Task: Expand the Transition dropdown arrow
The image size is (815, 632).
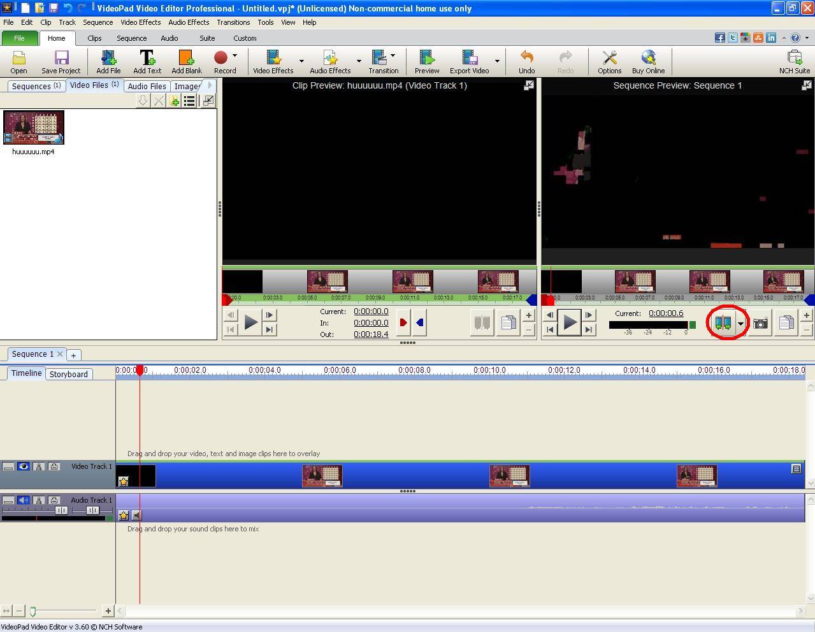Action: [393, 56]
